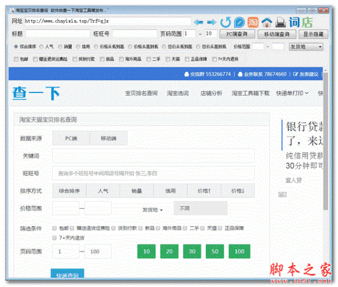
Task: Choose 价格↑ sort option in form
Action: 204,191
